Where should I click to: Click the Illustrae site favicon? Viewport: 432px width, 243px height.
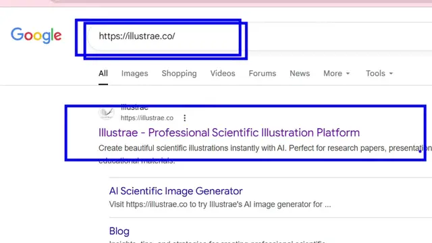(x=107, y=113)
